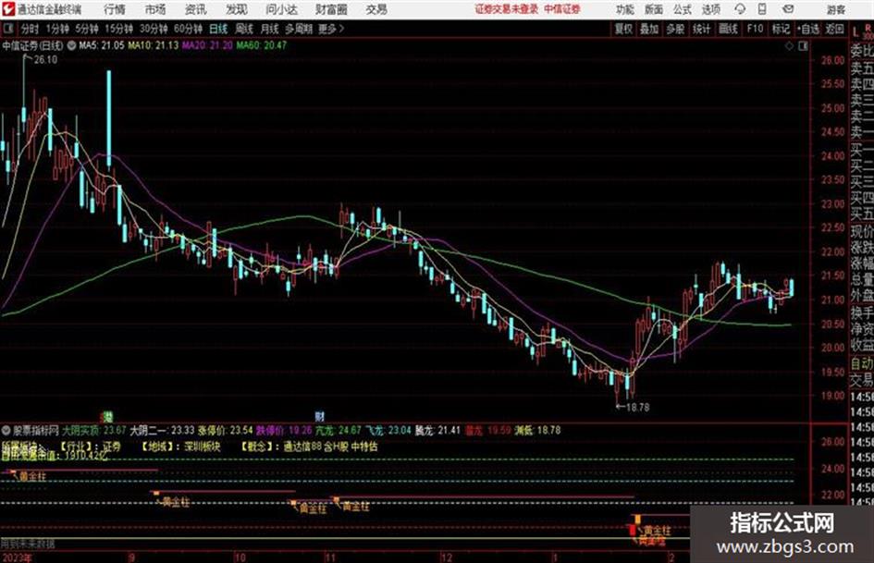Open the 问小达 menu
874x563 pixels.
(x=281, y=9)
